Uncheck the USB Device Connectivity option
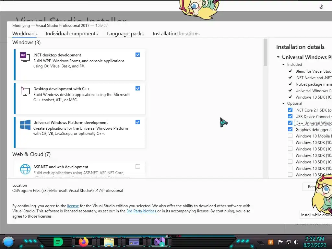The image size is (332, 249). (290, 116)
